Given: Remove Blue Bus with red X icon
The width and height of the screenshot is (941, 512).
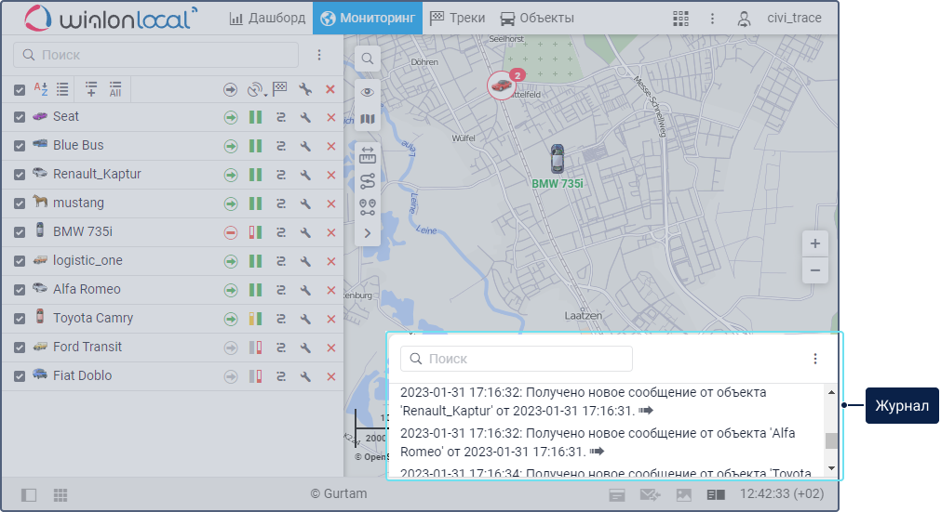Looking at the screenshot, I should (x=330, y=146).
